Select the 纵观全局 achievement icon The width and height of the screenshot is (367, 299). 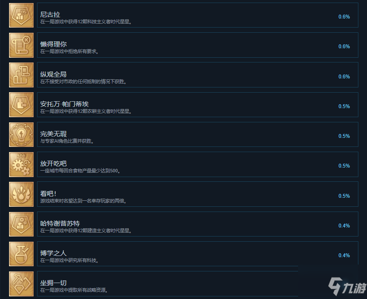coord(21,75)
